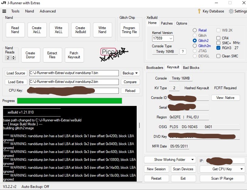Click the IP address field

225,161
